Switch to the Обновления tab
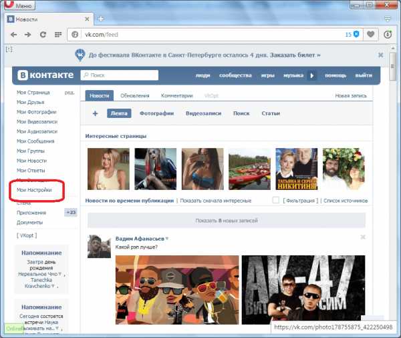Image resolution: width=401 pixels, height=338 pixels. (135, 96)
